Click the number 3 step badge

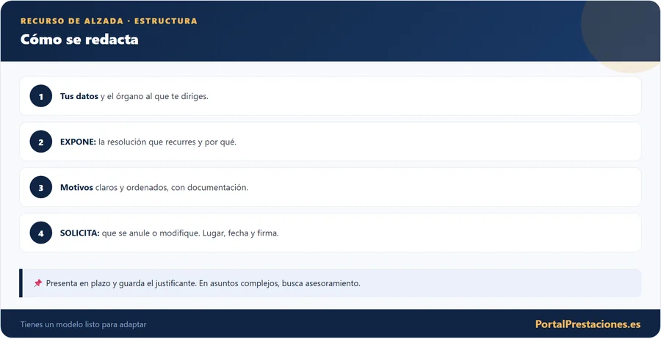pyautogui.click(x=41, y=187)
